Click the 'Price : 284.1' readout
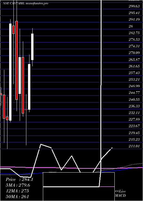 [19, 179]
